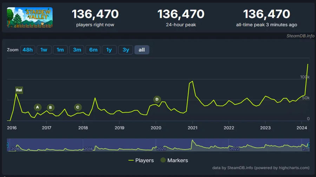This screenshot has height=177, width=316.
Task: Click the 2021 x-axis year label
Action: pyautogui.click(x=192, y=128)
